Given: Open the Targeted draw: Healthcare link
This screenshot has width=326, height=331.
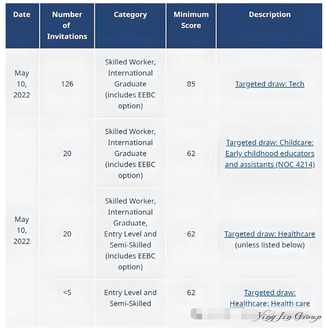Looking at the screenshot, I should click(x=269, y=234).
